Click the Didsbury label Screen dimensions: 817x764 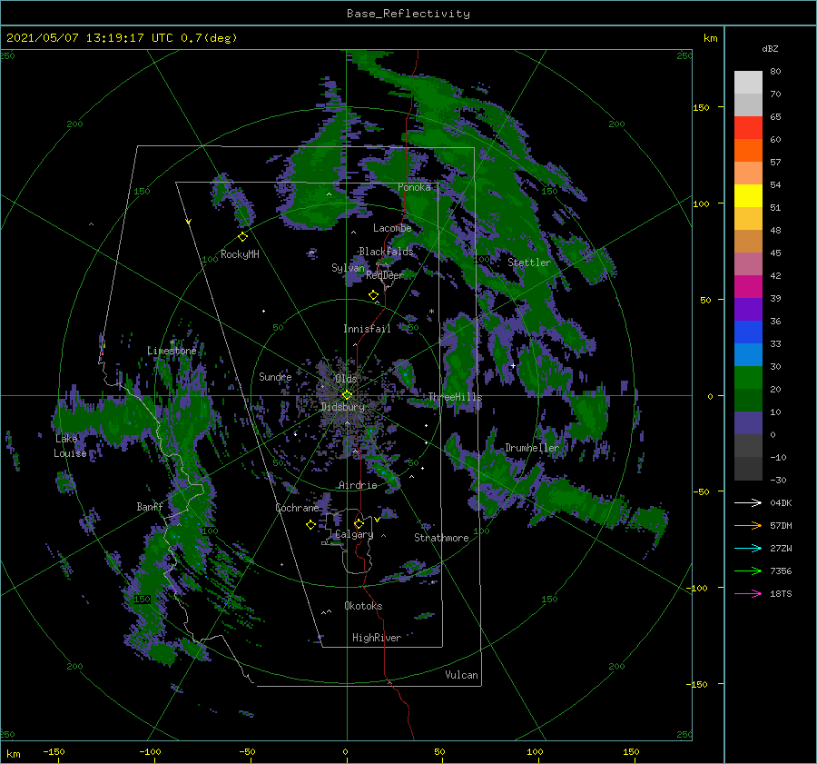(x=342, y=407)
